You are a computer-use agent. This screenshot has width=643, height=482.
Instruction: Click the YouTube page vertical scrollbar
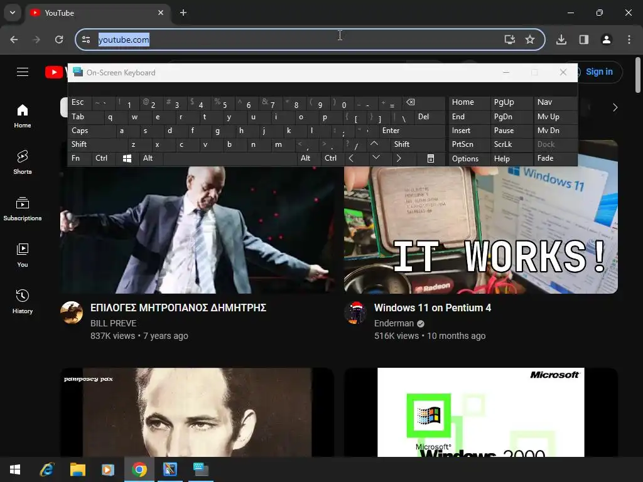tap(638, 75)
